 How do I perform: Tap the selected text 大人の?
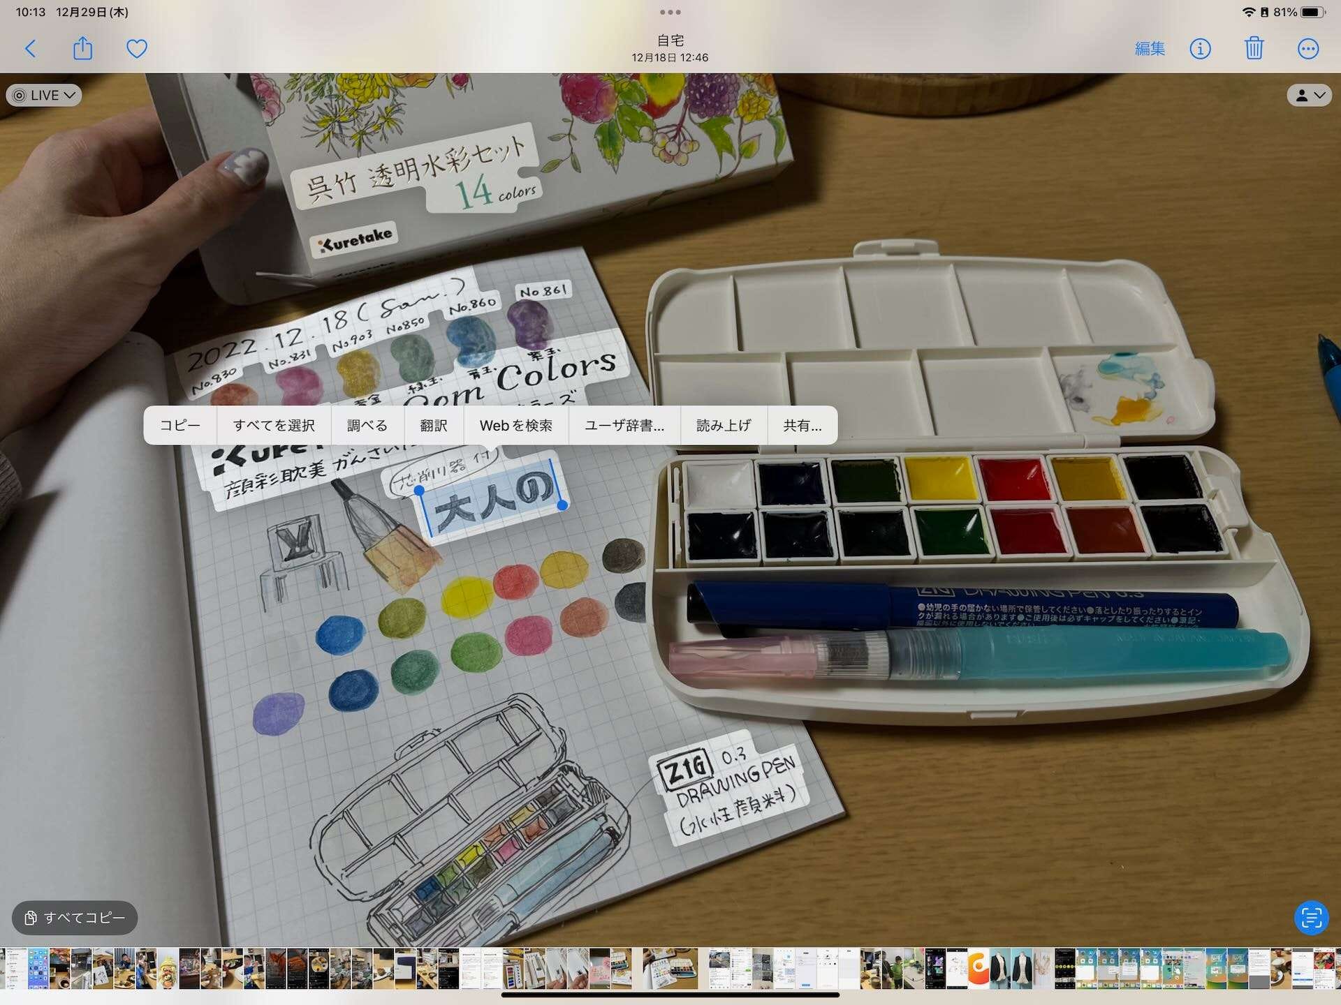(x=494, y=498)
